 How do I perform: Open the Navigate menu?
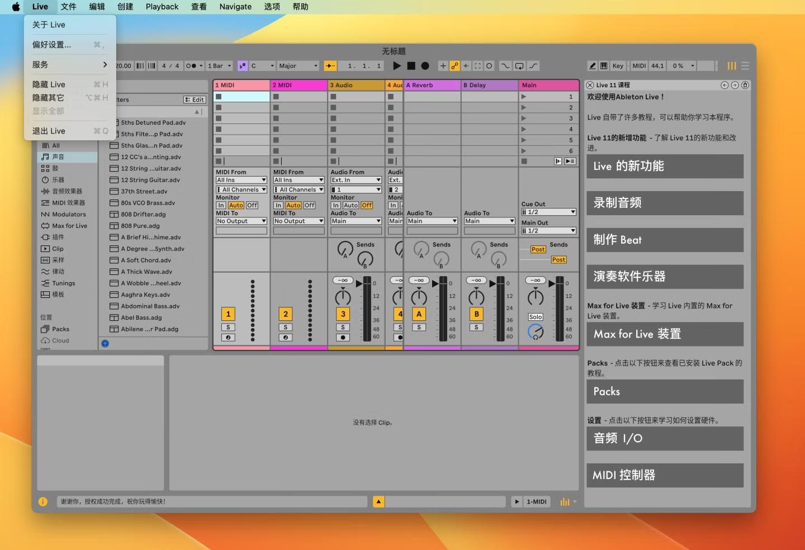pyautogui.click(x=235, y=7)
